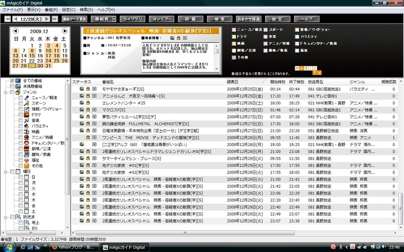Collapse the 曜日 tree node
This screenshot has width=404, height=252.
pyautogui.click(x=6, y=172)
